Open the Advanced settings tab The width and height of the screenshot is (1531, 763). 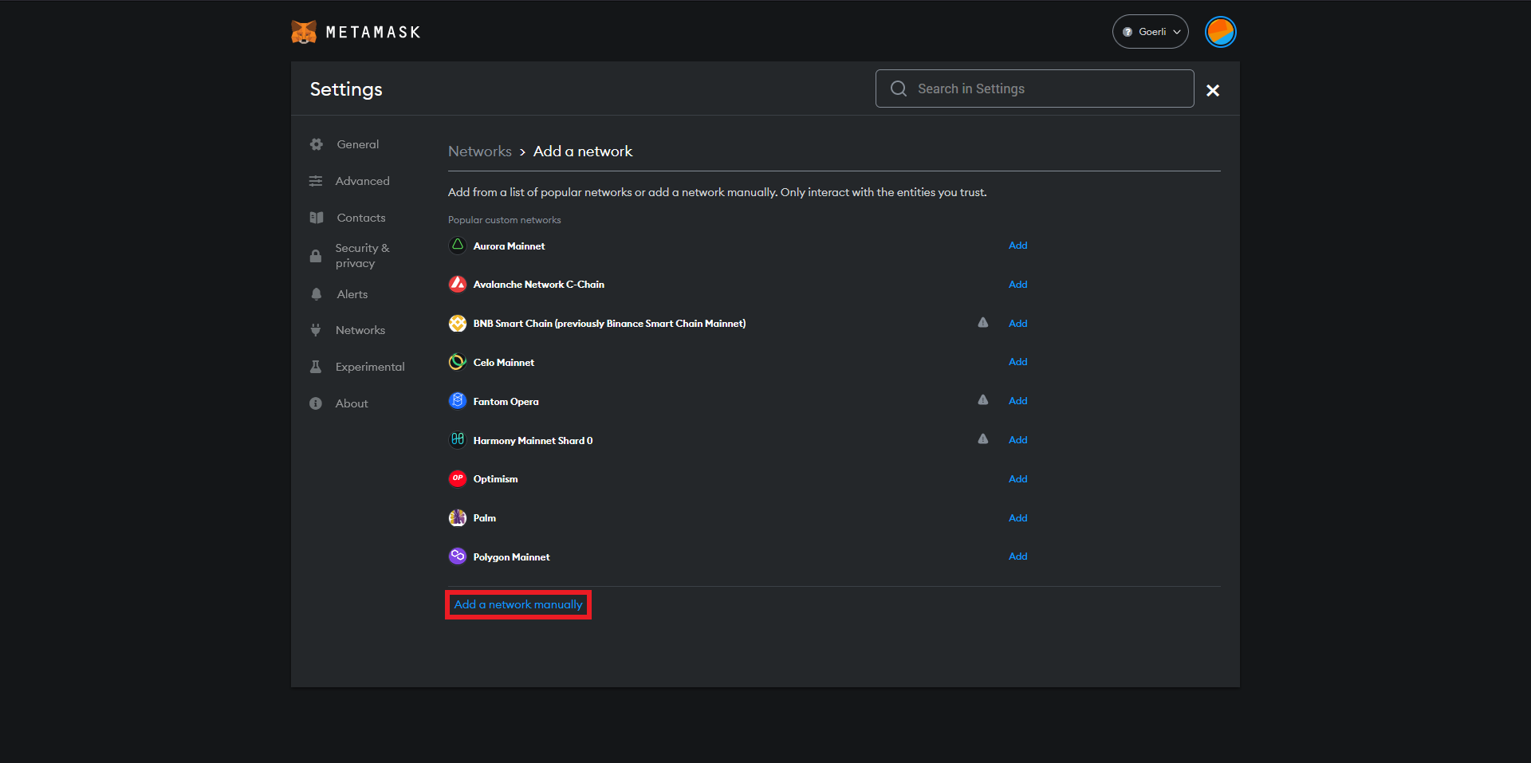(362, 181)
